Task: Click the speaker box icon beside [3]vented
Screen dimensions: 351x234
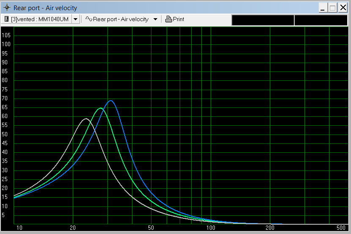Action: coord(6,19)
